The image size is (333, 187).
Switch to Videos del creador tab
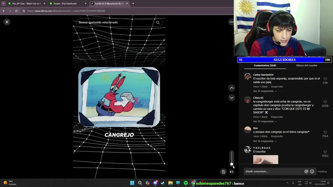[x=306, y=65]
